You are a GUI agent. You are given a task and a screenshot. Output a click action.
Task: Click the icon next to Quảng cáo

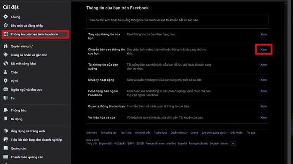[x=5, y=148]
